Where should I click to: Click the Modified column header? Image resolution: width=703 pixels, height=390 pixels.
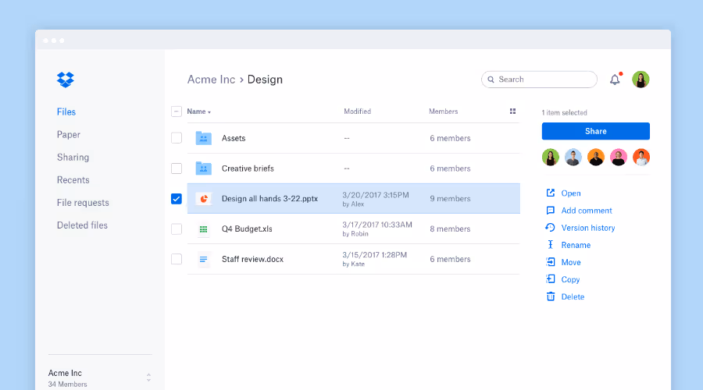click(357, 112)
